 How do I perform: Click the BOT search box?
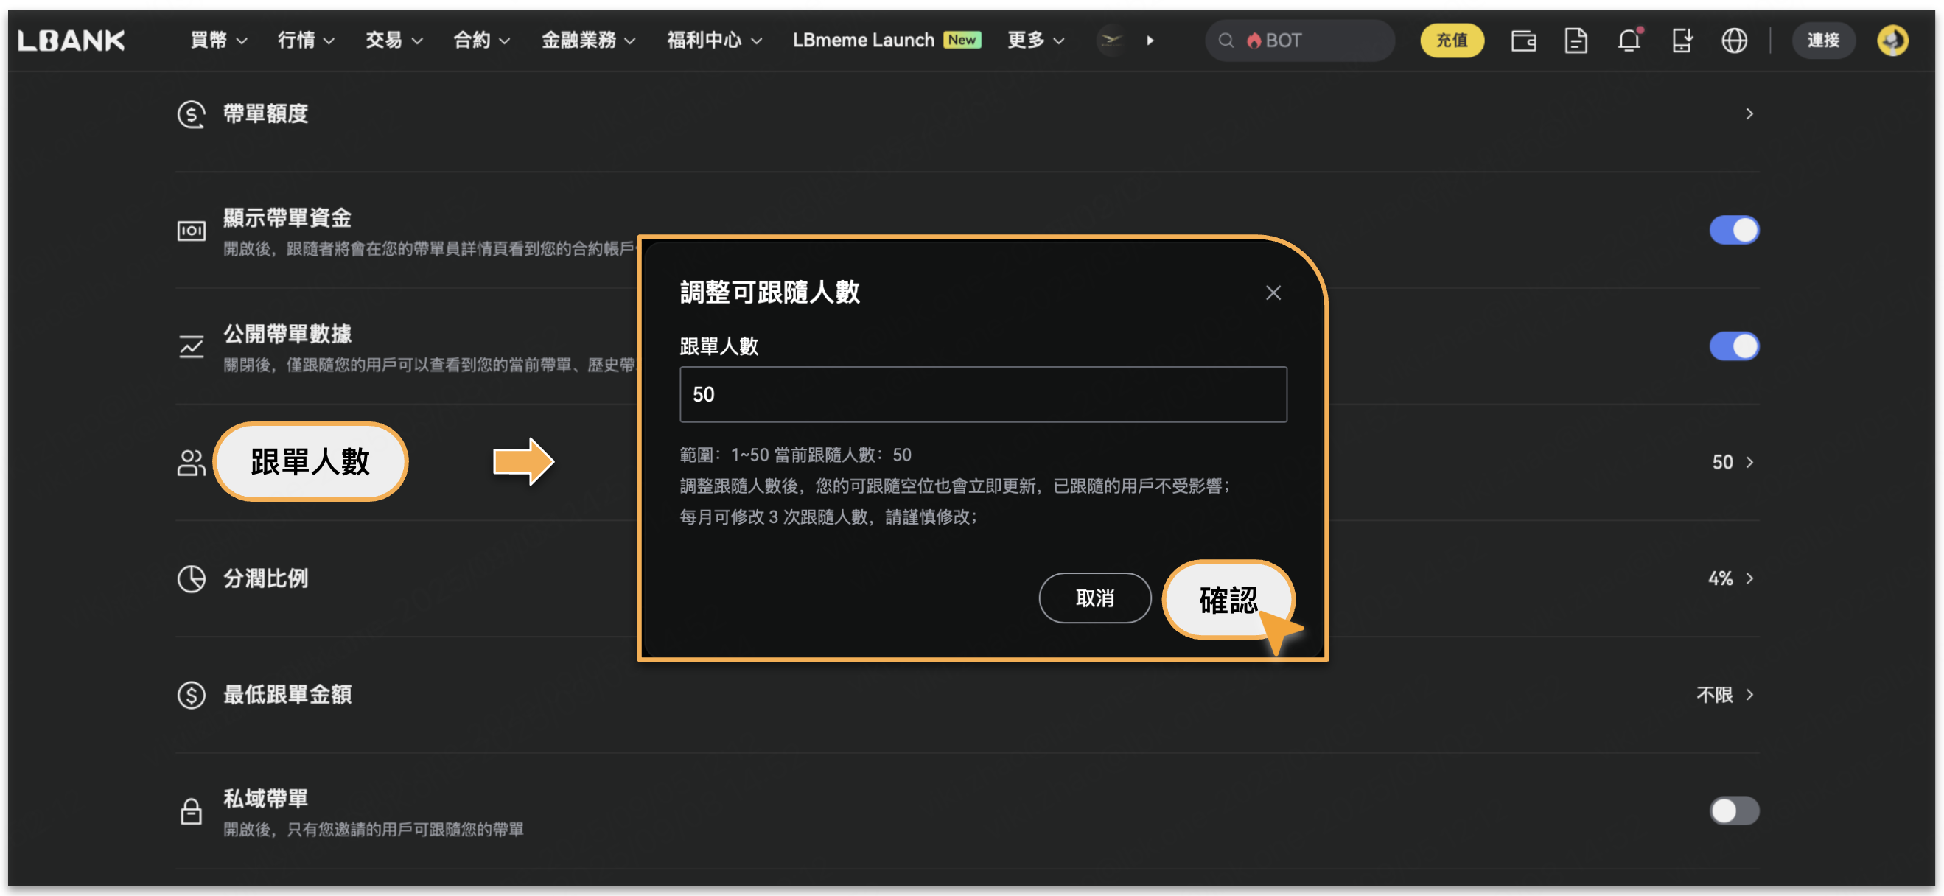coord(1299,40)
